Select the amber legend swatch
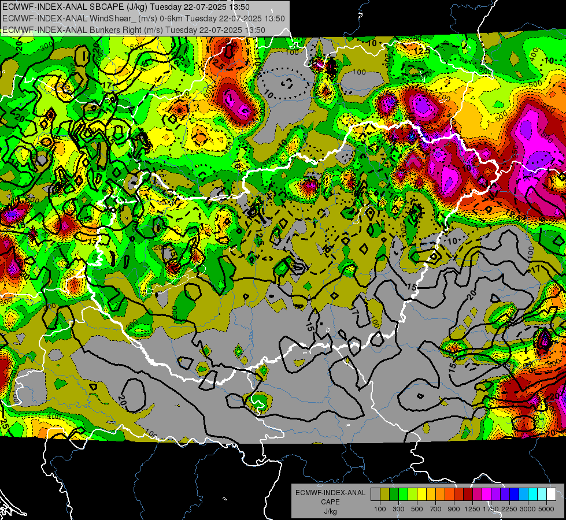Viewport: 566px width, 520px height. pyautogui.click(x=431, y=495)
